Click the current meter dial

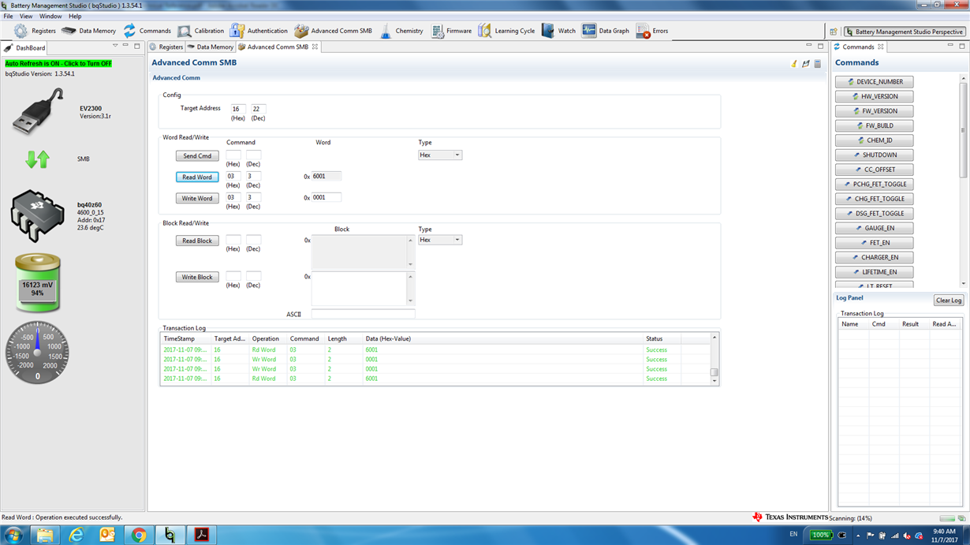[37, 353]
